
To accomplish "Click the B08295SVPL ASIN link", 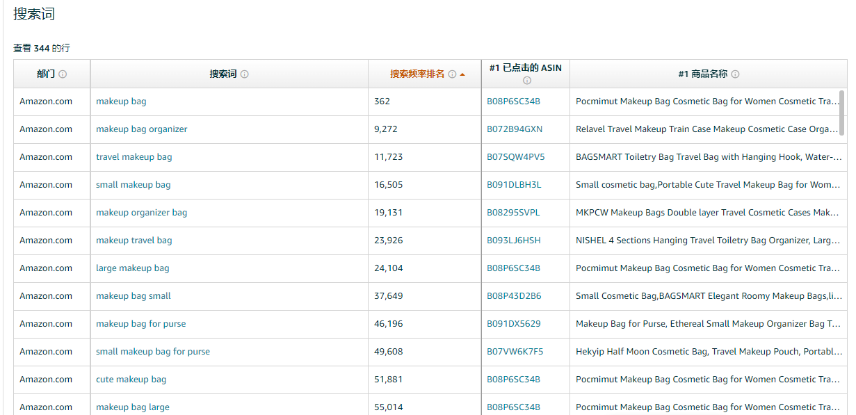I will (512, 213).
